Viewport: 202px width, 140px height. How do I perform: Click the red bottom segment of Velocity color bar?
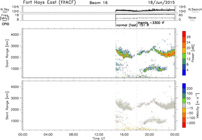[x=184, y=125]
